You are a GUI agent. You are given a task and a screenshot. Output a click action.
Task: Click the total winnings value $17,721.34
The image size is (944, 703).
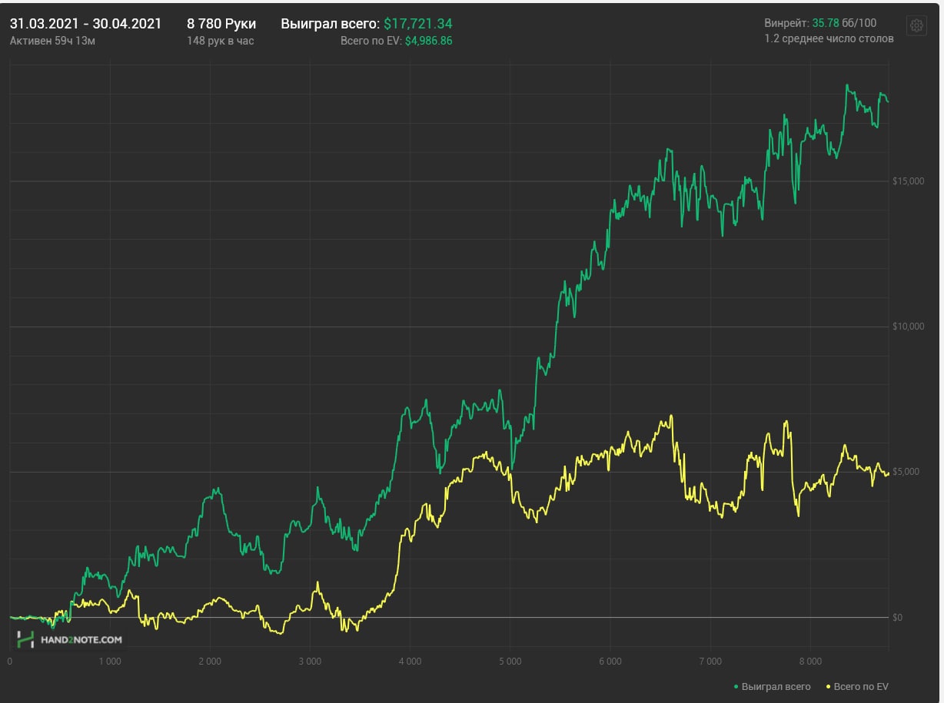click(x=417, y=24)
